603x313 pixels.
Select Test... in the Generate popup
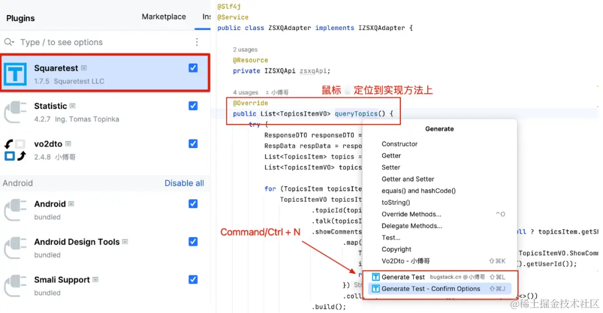coord(391,237)
